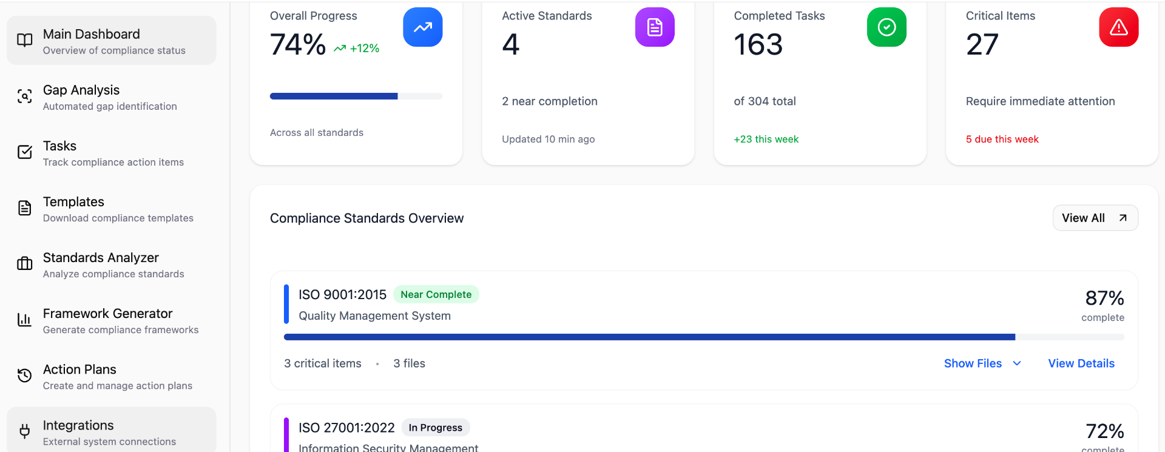Screen dimensions: 1165x452
Task: Click the small green trend arrow beside +12%
Action: 340,49
